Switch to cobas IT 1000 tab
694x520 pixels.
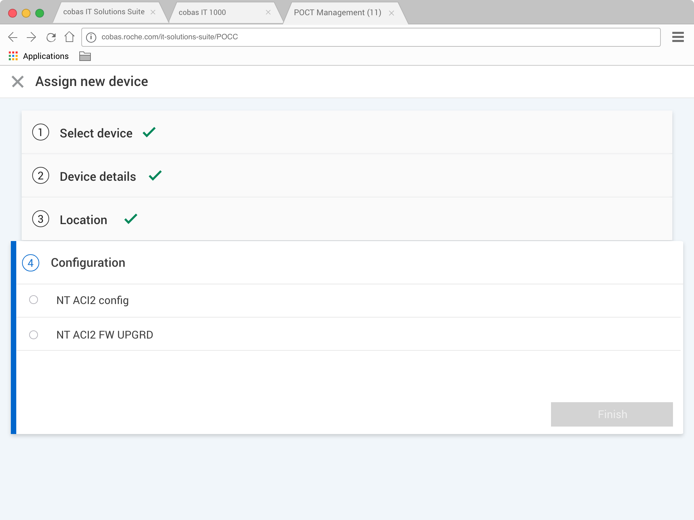tap(202, 13)
